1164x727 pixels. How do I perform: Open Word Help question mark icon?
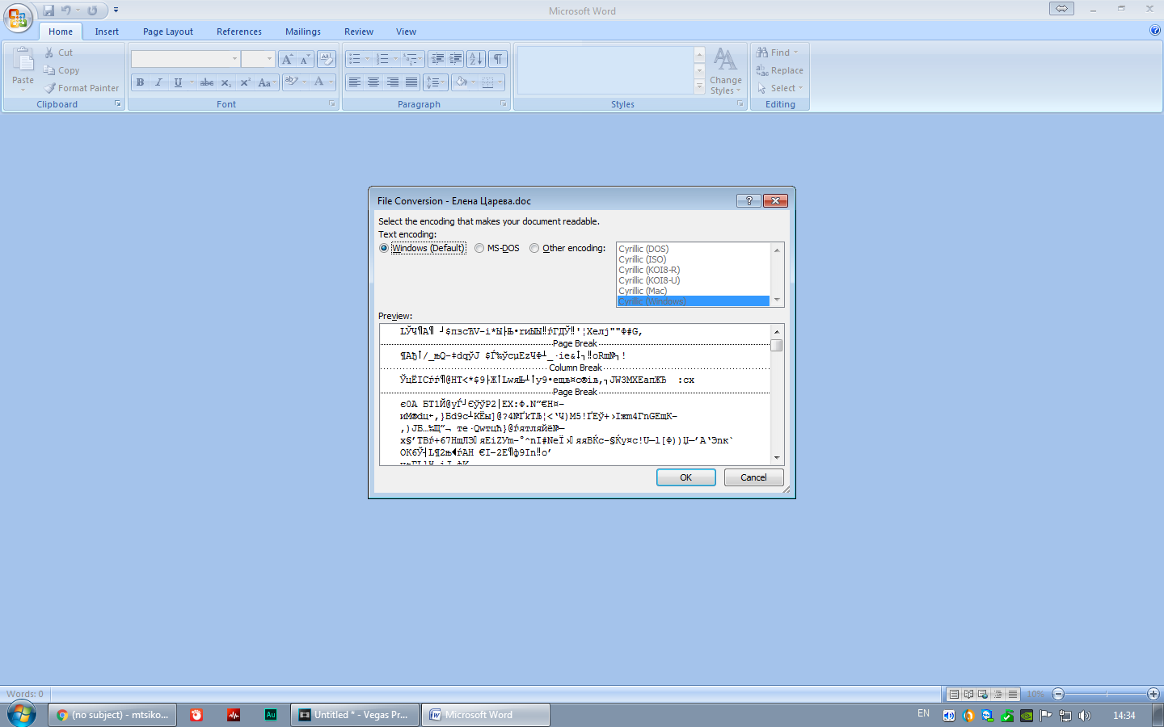(1154, 31)
